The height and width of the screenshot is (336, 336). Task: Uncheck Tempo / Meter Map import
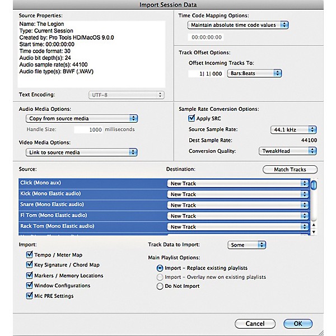(30, 254)
